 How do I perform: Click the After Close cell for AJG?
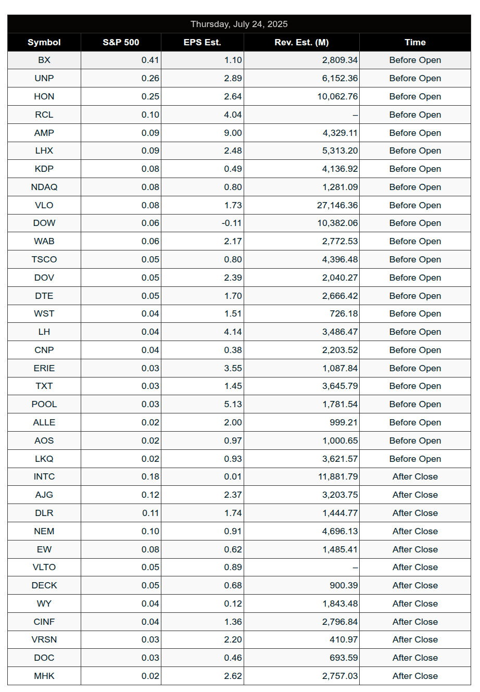pos(415,495)
